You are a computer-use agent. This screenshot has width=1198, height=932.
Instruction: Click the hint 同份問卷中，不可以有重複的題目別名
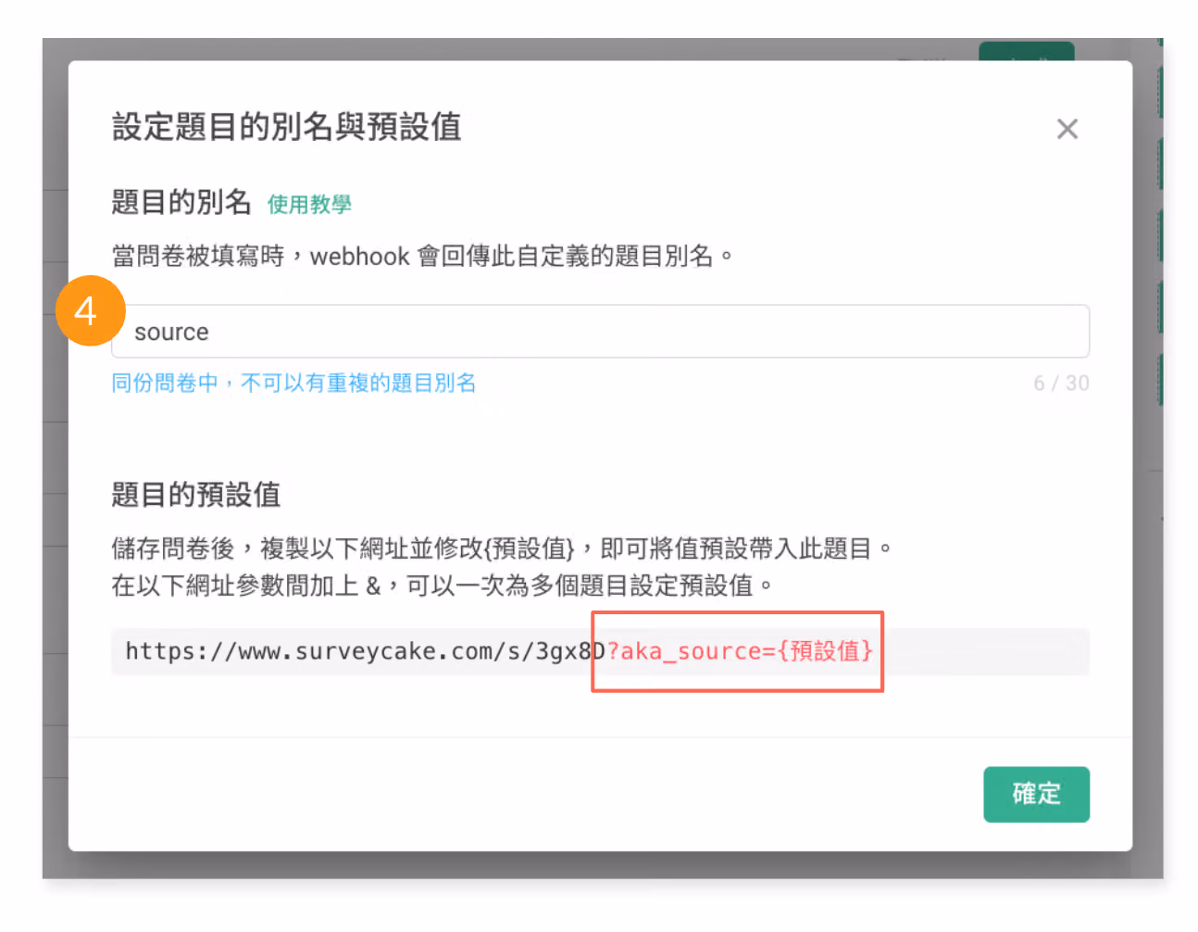tap(293, 383)
